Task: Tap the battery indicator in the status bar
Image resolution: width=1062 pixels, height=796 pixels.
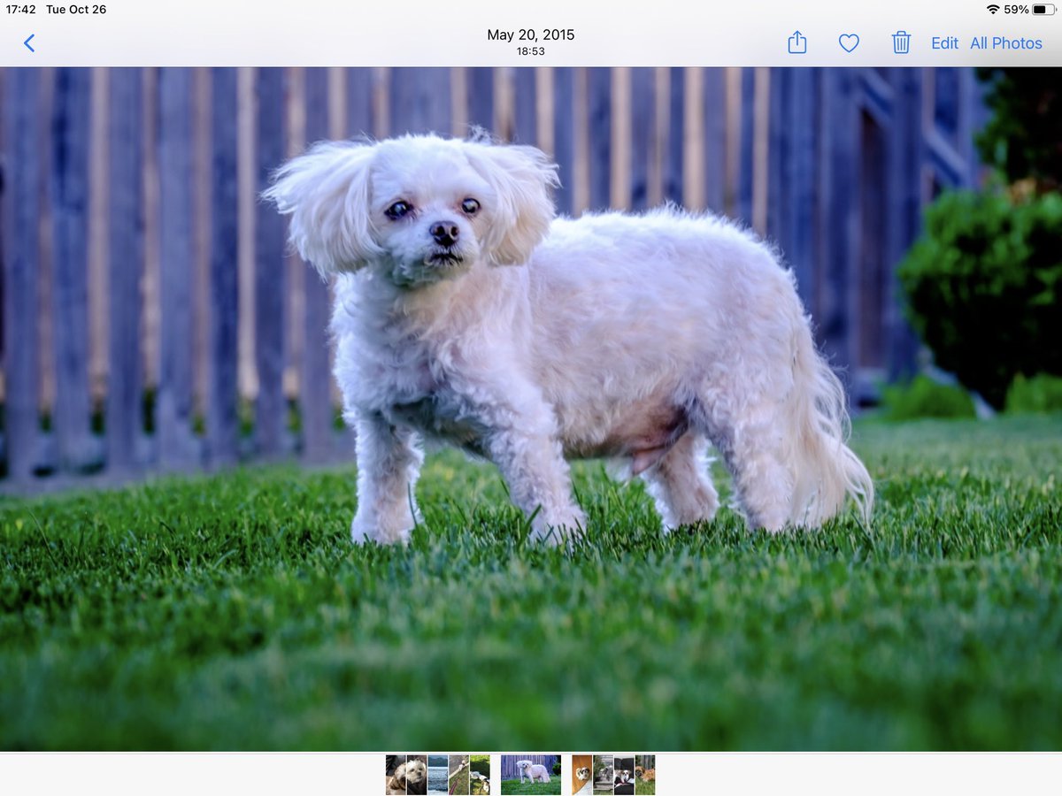Action: click(1043, 10)
